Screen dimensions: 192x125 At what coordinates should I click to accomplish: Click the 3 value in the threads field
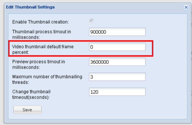(x=92, y=77)
